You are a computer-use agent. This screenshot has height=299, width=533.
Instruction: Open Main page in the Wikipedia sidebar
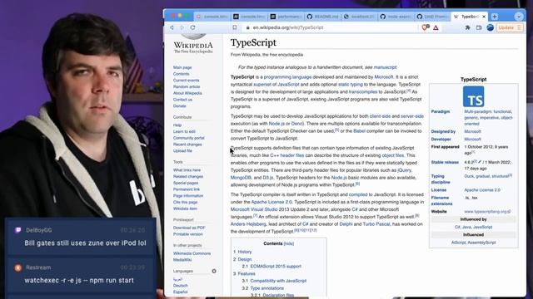click(182, 67)
